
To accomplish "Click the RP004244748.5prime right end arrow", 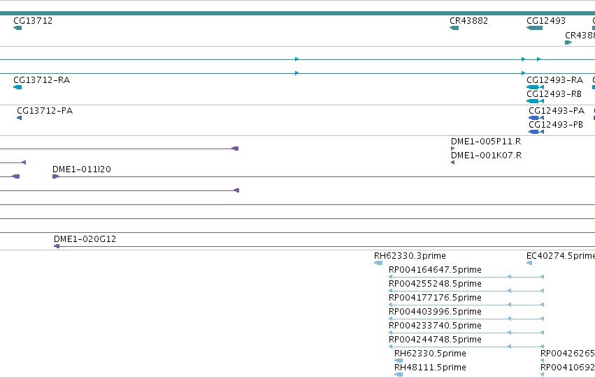I will click(x=543, y=347).
